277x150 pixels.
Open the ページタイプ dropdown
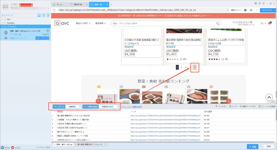[73, 107]
